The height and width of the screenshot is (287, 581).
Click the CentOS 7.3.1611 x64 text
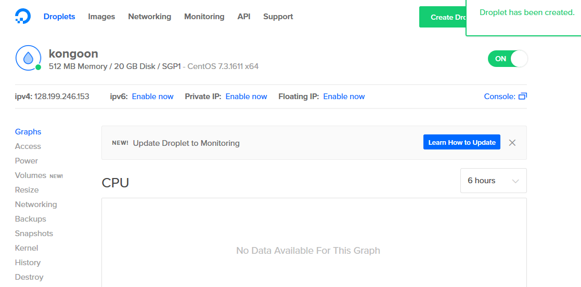(x=223, y=66)
